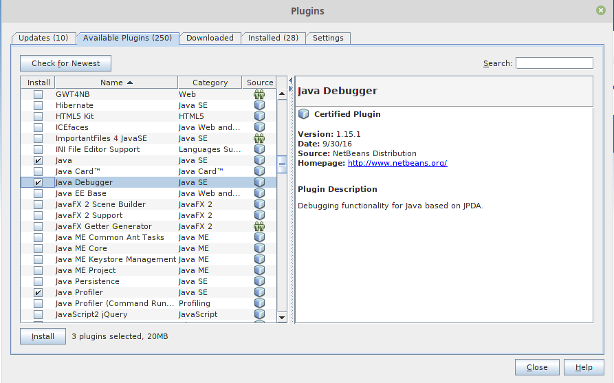Click the Java Persistence source icon

pos(259,281)
